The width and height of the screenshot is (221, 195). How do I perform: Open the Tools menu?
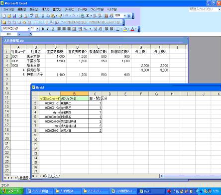point(69,9)
